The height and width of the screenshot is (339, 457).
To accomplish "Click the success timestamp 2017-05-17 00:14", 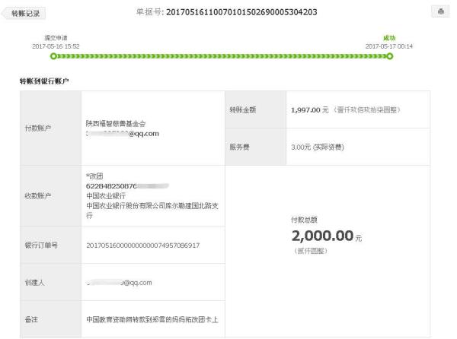I will coord(388,46).
